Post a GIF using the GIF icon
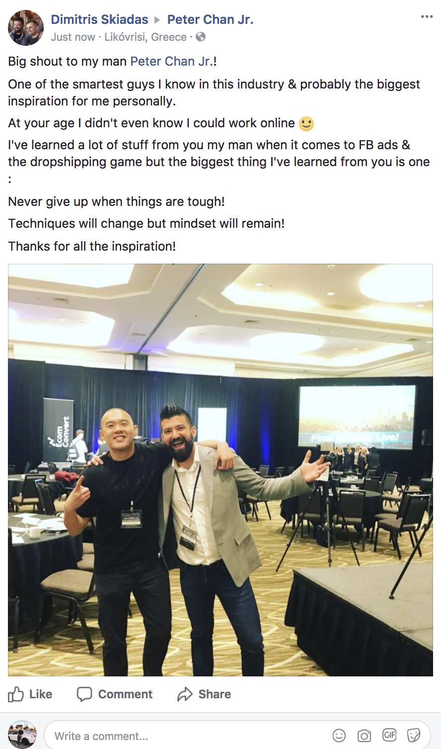 (x=389, y=735)
